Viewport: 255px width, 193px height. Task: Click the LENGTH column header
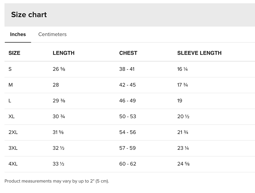click(x=63, y=53)
